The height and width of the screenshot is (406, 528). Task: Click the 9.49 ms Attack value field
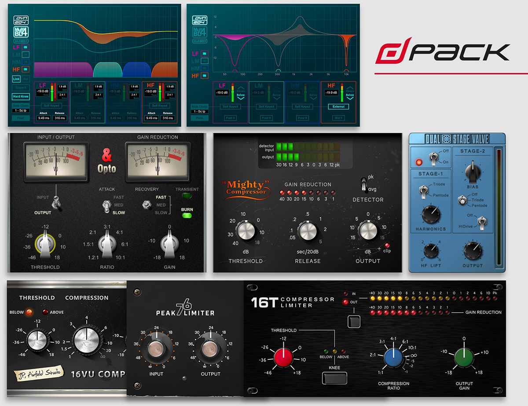tap(43, 117)
